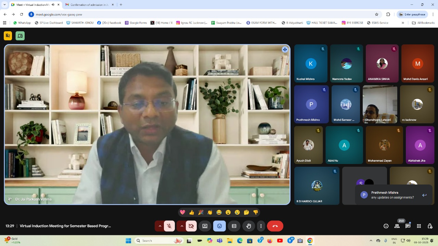This screenshot has width=438, height=246.
Task: Toggle closed captions
Action: tap(234, 226)
